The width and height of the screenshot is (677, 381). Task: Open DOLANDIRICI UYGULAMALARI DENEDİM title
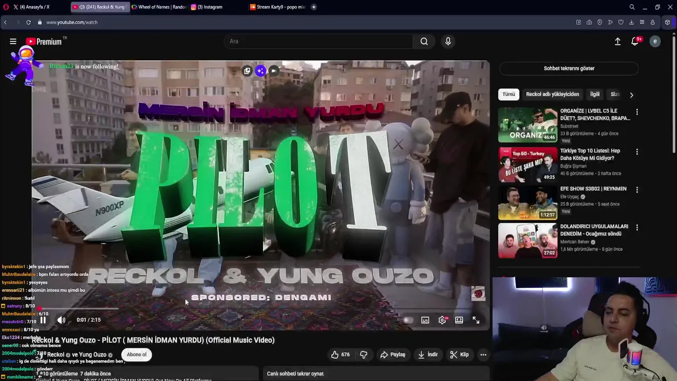coord(594,230)
